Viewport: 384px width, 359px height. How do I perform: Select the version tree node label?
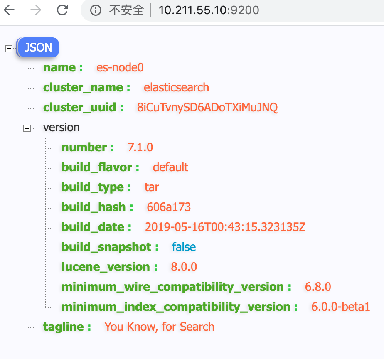point(62,128)
